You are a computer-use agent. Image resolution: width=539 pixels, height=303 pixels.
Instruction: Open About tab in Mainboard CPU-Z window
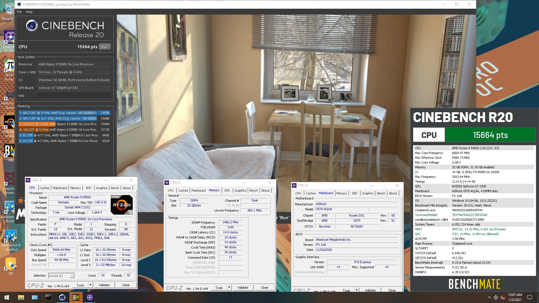(x=393, y=193)
